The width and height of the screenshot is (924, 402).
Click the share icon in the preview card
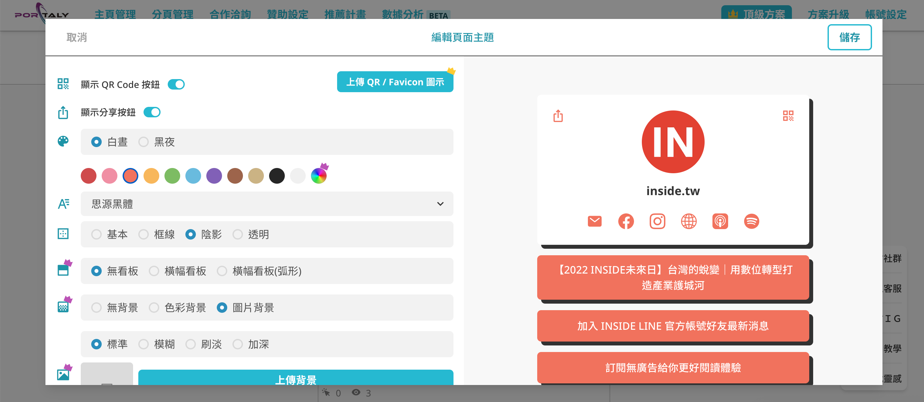[x=558, y=116]
